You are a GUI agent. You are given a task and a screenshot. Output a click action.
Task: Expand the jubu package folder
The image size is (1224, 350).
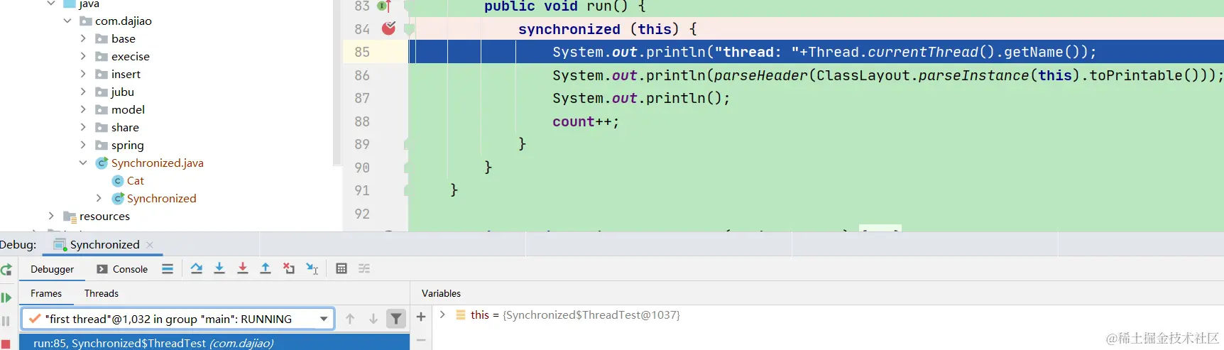pyautogui.click(x=83, y=92)
